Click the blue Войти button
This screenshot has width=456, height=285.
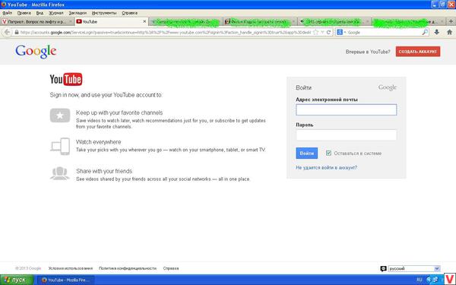coord(307,153)
